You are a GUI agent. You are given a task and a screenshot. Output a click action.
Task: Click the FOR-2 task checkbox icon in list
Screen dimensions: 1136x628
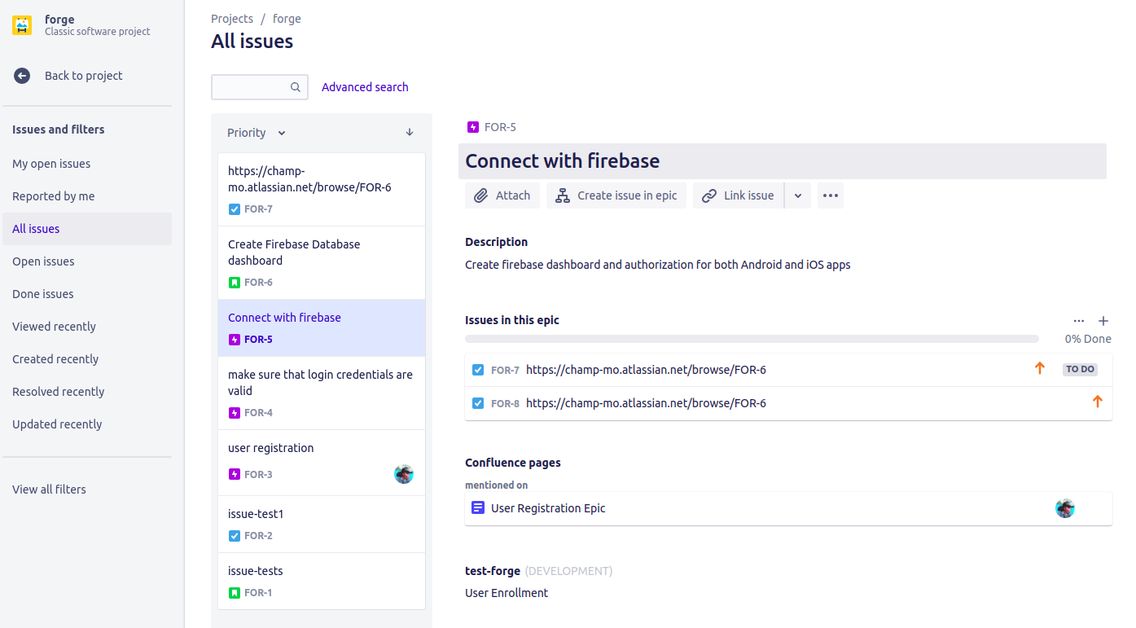tap(235, 536)
